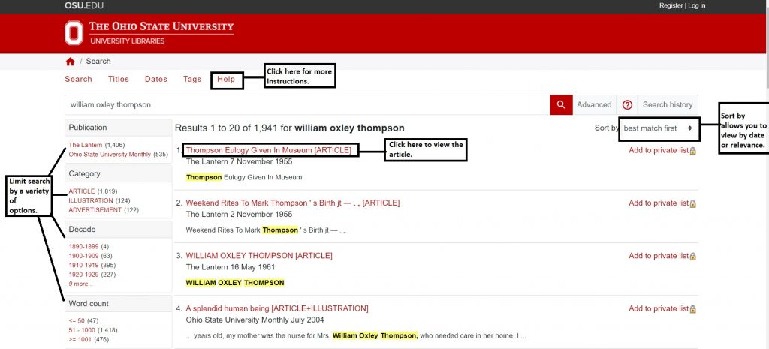This screenshot has width=769, height=349.
Task: Open Advanced search options
Action: click(x=594, y=105)
